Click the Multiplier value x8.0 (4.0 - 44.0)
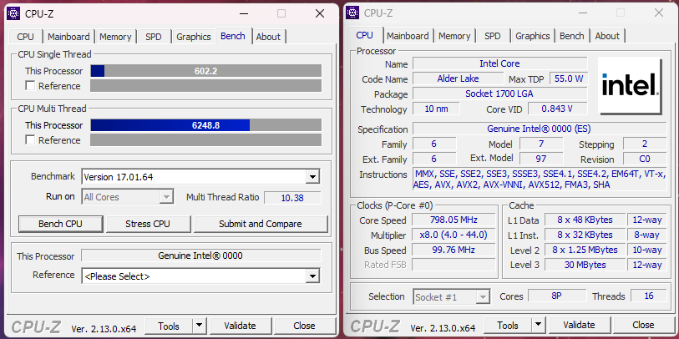Viewport: 679px width, 339px height. click(x=454, y=235)
